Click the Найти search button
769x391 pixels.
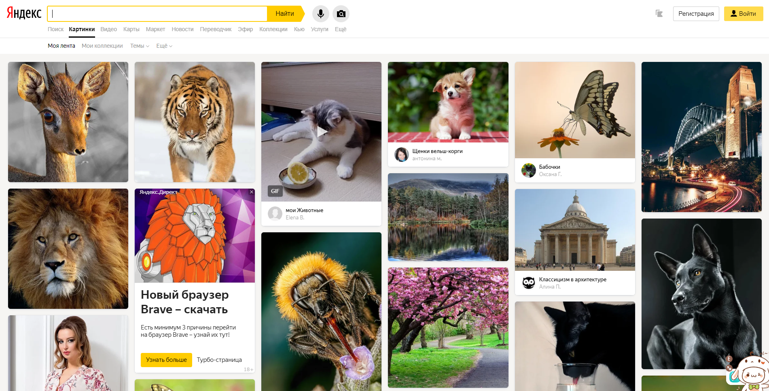pyautogui.click(x=285, y=14)
